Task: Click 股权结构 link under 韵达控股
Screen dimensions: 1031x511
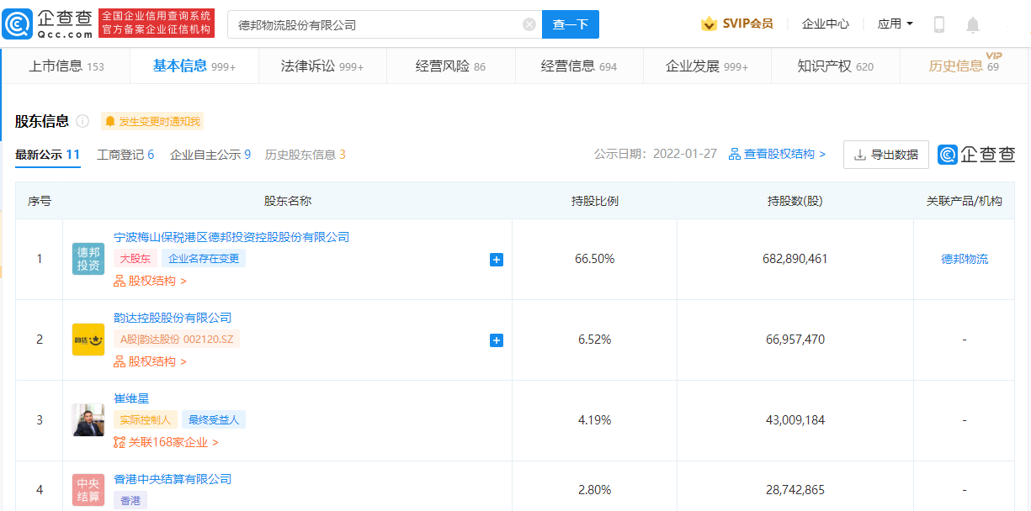Action: (x=151, y=361)
